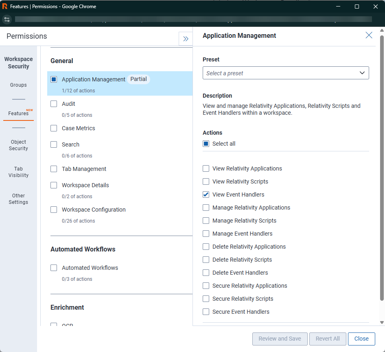
Task: Enable the Case Metrics checkbox
Action: tap(54, 128)
